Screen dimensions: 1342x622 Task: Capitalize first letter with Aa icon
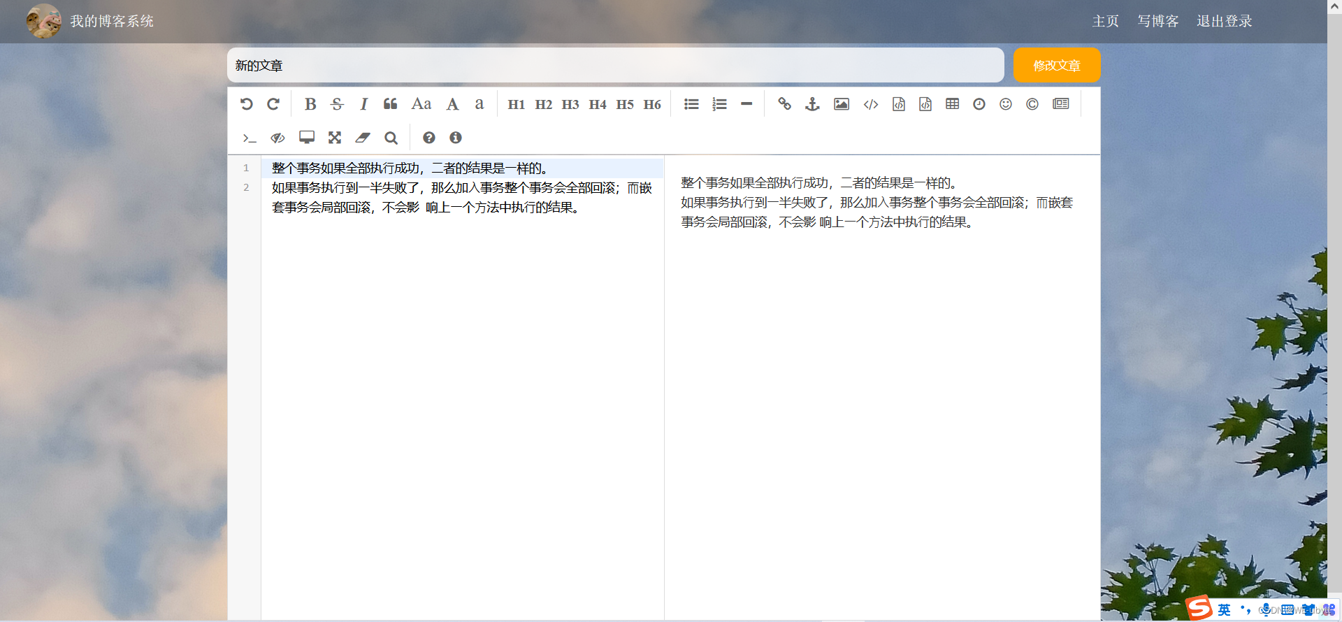point(421,104)
